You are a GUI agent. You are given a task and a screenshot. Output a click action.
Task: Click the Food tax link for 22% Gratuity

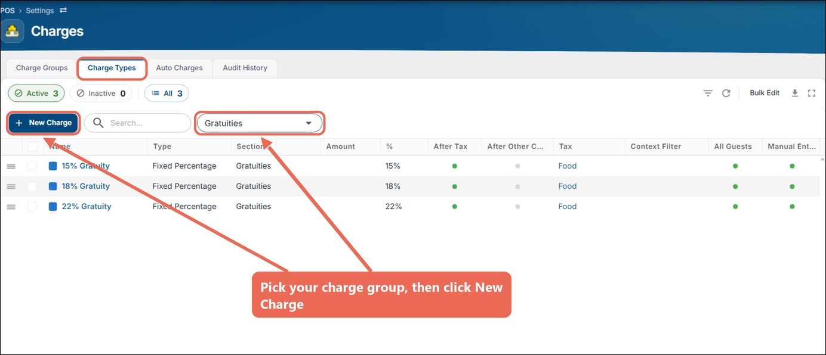pyautogui.click(x=567, y=207)
